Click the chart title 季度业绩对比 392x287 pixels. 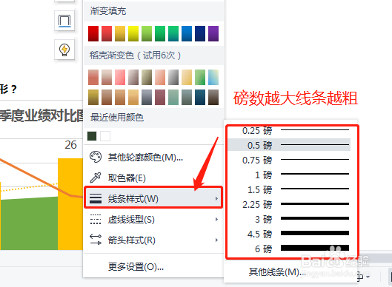coord(41,116)
